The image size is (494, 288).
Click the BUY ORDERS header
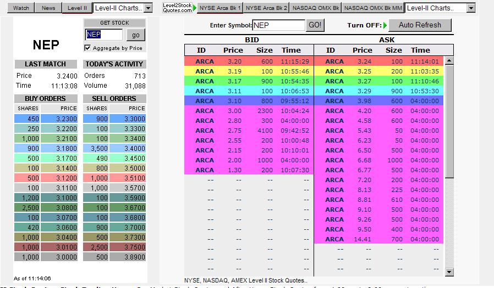[46, 99]
